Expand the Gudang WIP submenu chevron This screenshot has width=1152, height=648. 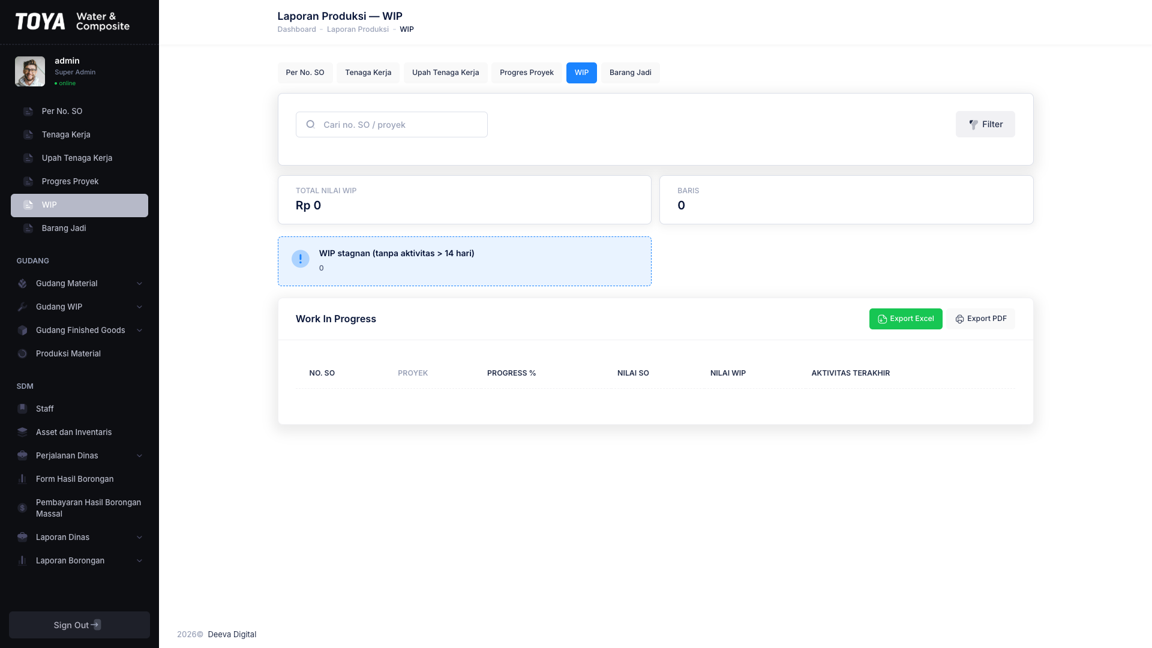(x=139, y=307)
